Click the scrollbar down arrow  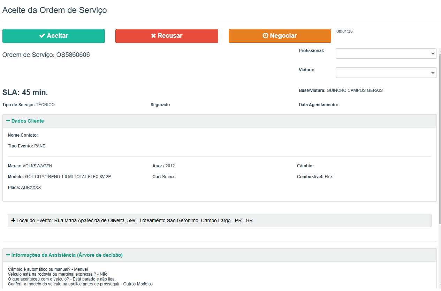439,285
